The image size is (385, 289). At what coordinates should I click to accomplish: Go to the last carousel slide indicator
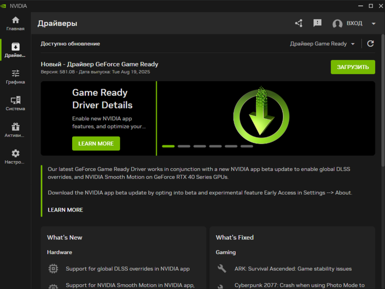[x=247, y=146]
